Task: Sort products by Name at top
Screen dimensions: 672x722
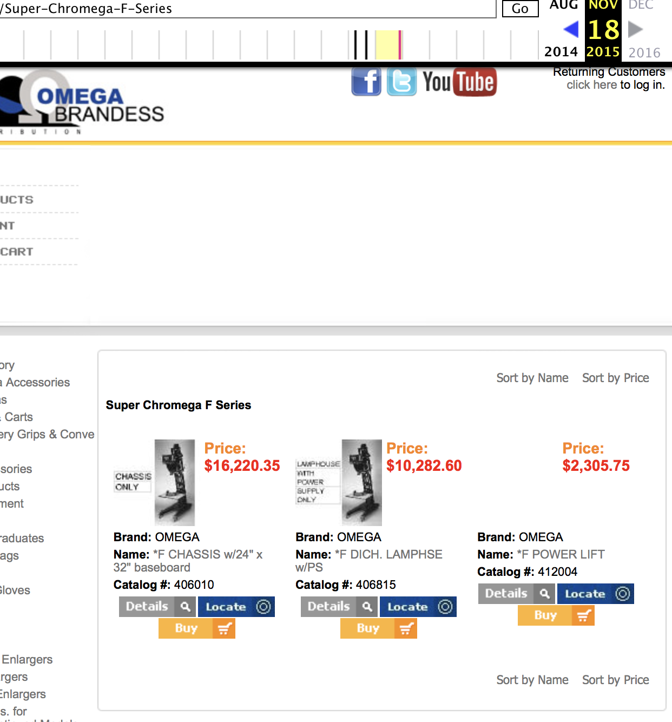Action: coord(532,378)
